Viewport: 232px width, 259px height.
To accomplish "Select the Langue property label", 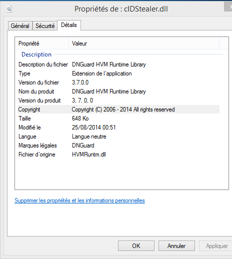I will [x=27, y=136].
